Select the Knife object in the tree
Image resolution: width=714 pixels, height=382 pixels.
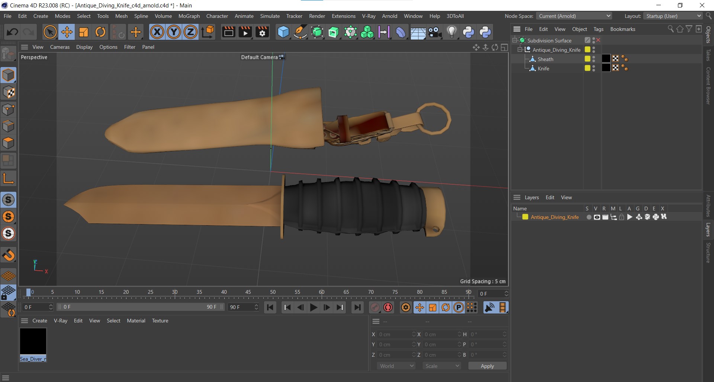pyautogui.click(x=543, y=69)
